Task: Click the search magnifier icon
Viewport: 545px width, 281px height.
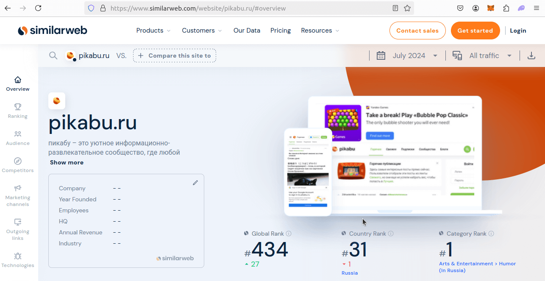Action: pos(53,56)
